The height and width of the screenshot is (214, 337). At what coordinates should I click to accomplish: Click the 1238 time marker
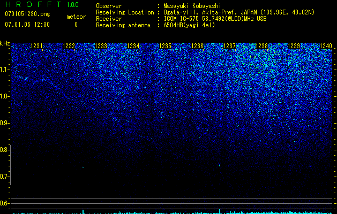pyautogui.click(x=261, y=45)
